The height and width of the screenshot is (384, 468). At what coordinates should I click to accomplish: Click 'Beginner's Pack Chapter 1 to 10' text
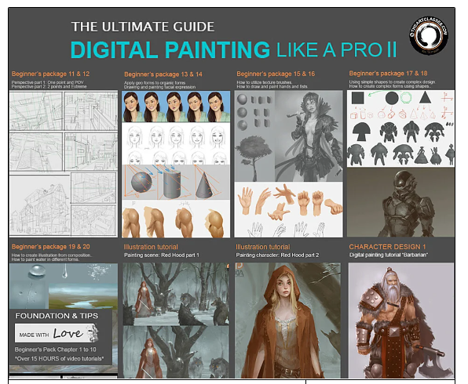tap(56, 350)
